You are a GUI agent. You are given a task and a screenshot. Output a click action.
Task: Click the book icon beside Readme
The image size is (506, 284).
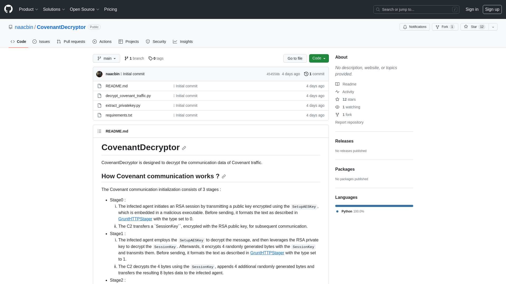click(337, 84)
